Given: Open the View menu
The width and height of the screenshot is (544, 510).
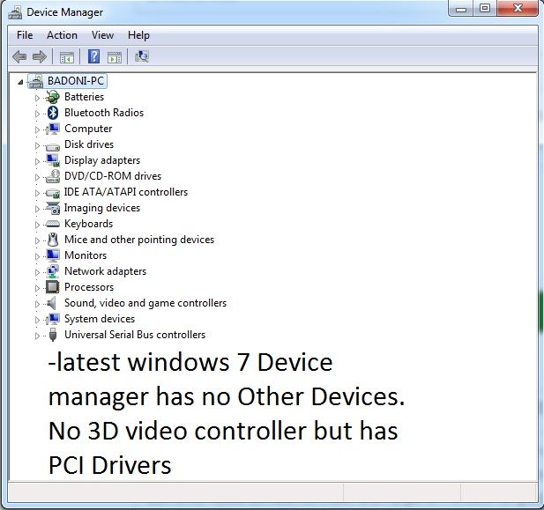Looking at the screenshot, I should tap(102, 35).
